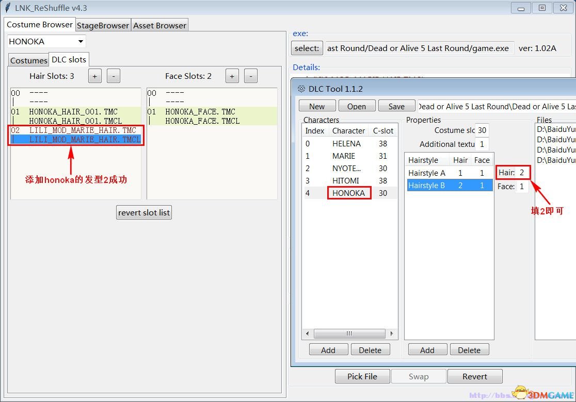Minimize the LNK_ReShuffle window
The image size is (576, 402).
pos(521,8)
